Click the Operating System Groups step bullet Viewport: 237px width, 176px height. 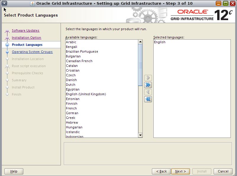click(x=7, y=52)
